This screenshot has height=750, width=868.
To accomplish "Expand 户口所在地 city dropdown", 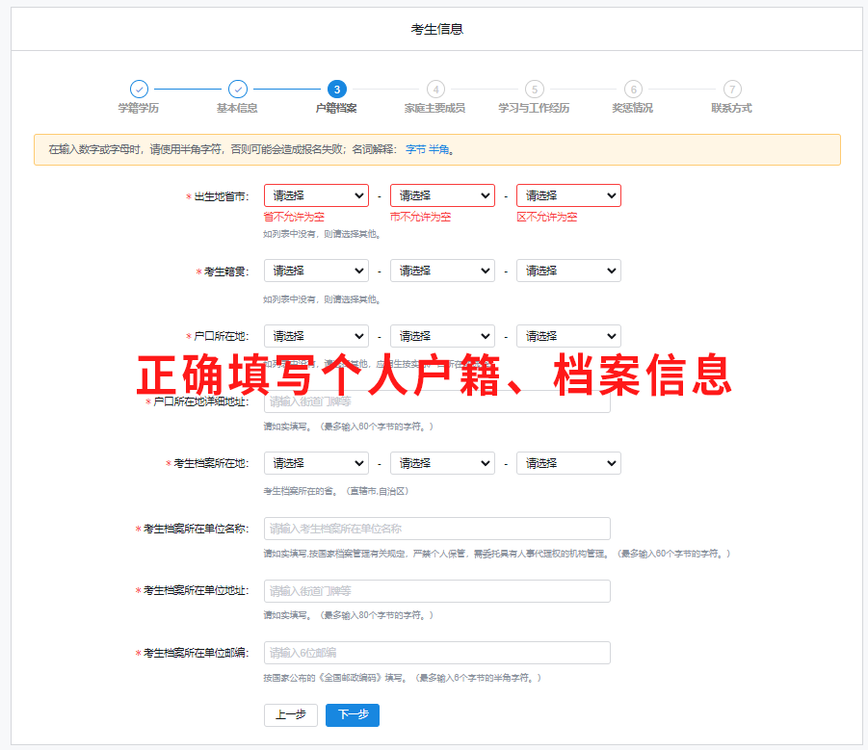I will (442, 336).
